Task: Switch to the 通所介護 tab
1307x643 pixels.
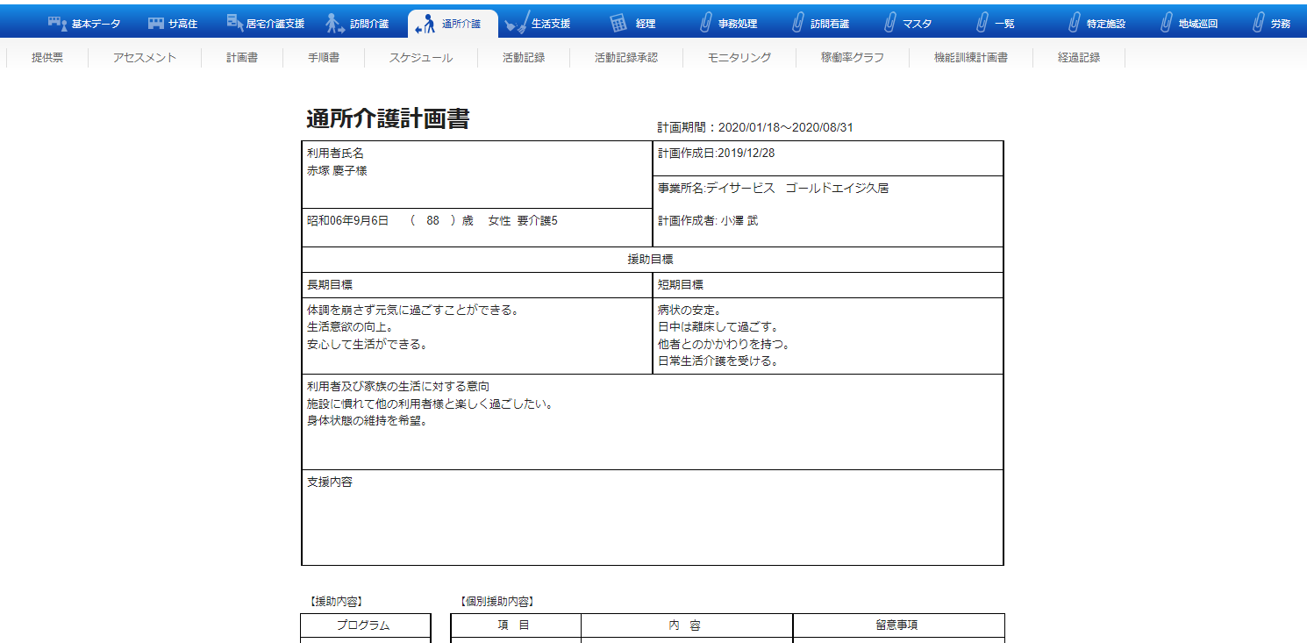Action: tap(453, 24)
